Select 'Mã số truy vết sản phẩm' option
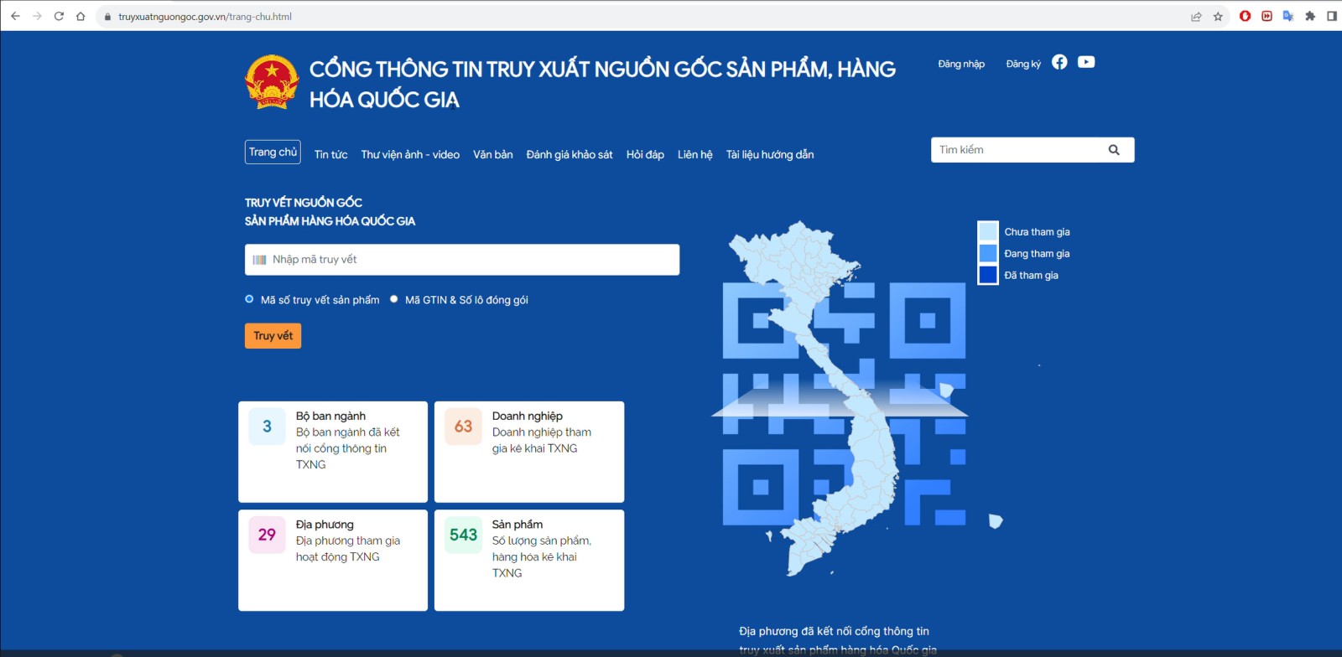The image size is (1342, 657). (x=249, y=299)
